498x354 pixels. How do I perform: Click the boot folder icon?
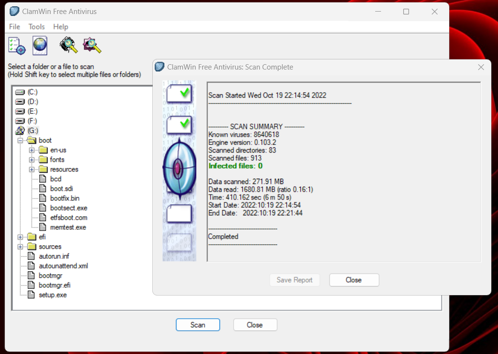pyautogui.click(x=31, y=140)
